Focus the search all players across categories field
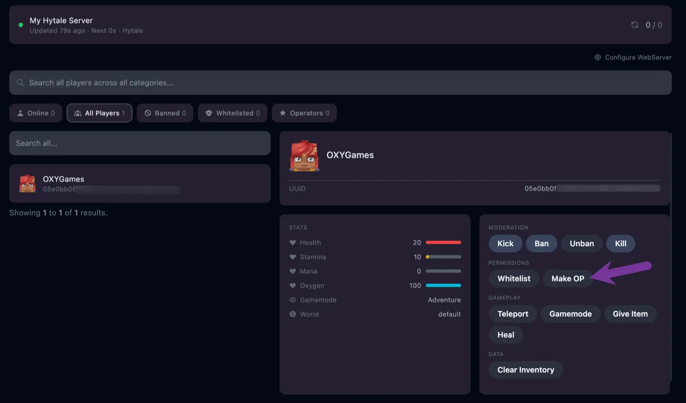The image size is (686, 403). coord(340,83)
